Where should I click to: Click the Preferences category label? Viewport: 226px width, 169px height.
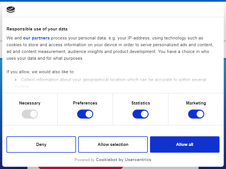[85, 103]
